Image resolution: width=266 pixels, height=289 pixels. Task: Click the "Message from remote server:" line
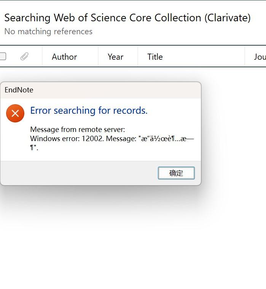[x=78, y=129]
